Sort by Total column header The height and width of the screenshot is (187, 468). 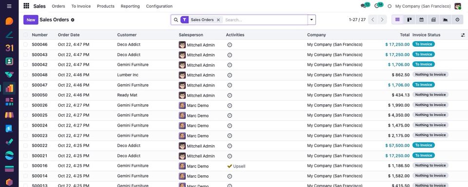tap(405, 35)
